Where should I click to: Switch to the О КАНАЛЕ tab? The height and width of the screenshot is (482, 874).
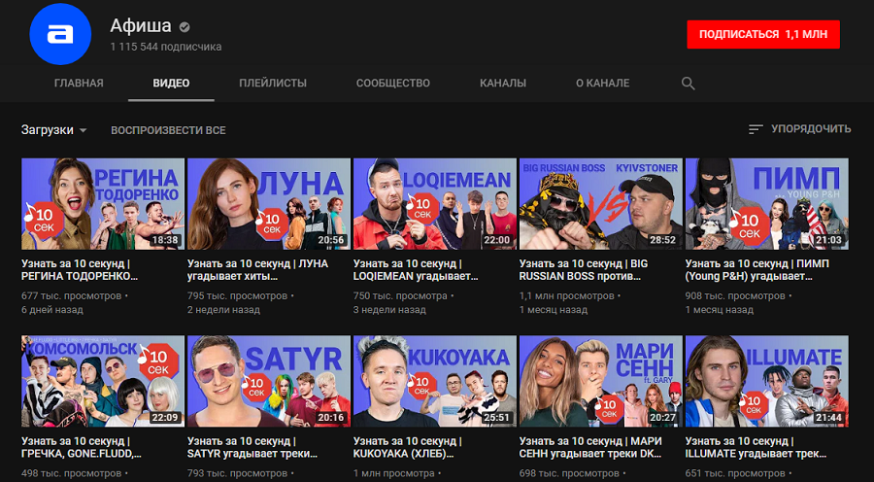tap(602, 84)
